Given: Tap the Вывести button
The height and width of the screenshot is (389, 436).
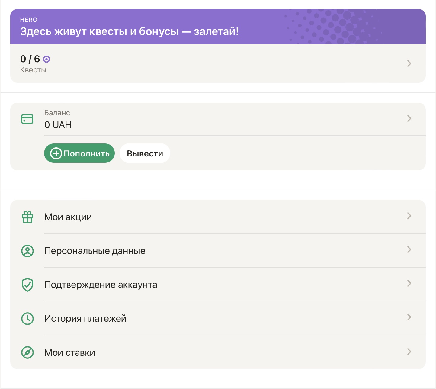Looking at the screenshot, I should (x=145, y=153).
